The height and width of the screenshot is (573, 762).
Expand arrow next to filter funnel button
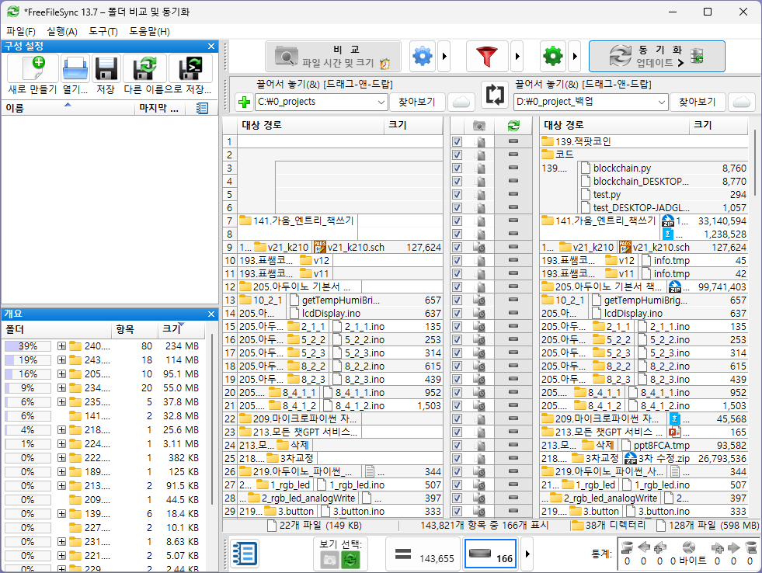coord(517,57)
